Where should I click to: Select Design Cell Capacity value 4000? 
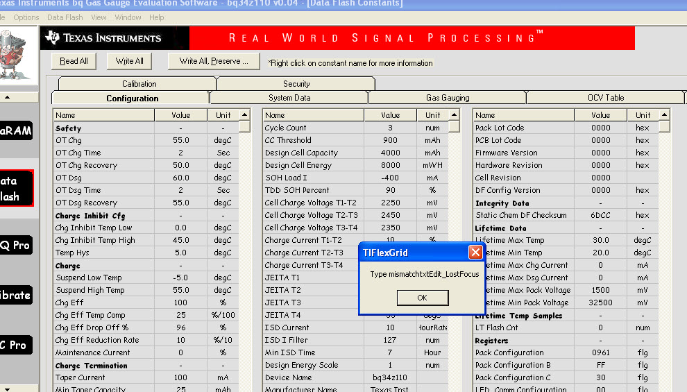(x=390, y=153)
